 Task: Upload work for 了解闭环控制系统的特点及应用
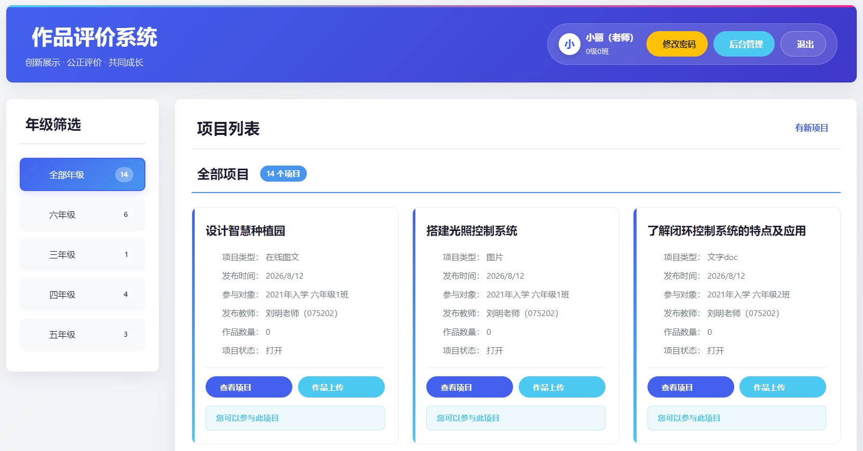(x=783, y=387)
